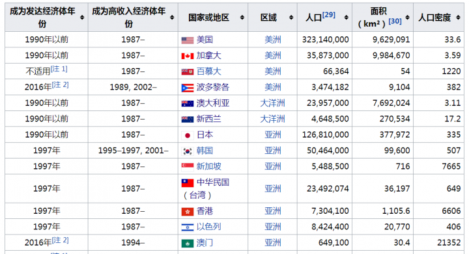Select density value 7665
Viewport: 469px width, 254px height.
[451, 166]
